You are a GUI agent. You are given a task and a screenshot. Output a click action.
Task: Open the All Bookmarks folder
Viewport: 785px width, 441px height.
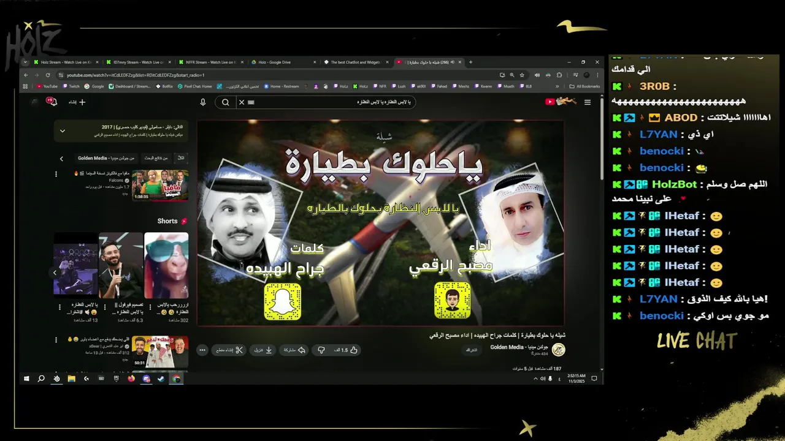coord(584,86)
